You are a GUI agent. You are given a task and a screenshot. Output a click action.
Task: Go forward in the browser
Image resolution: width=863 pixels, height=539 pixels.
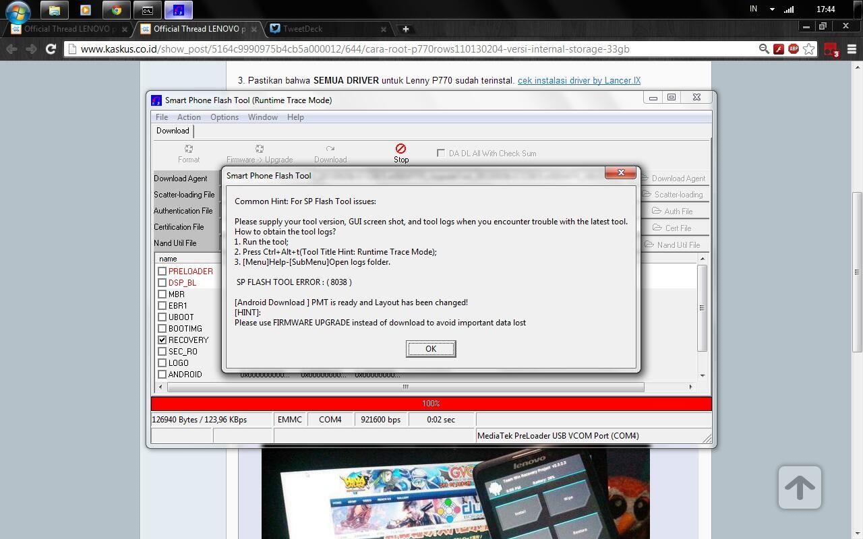pyautogui.click(x=31, y=49)
